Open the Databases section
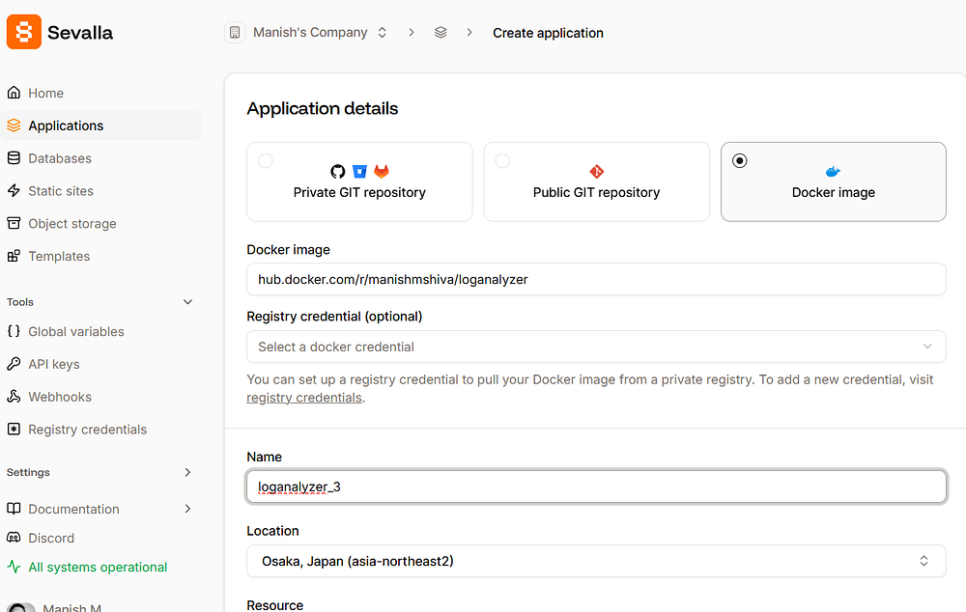 tap(58, 157)
